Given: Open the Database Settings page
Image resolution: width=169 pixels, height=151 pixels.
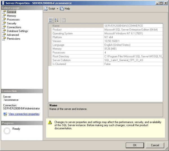Looking at the screenshot, I should pos(17,31).
